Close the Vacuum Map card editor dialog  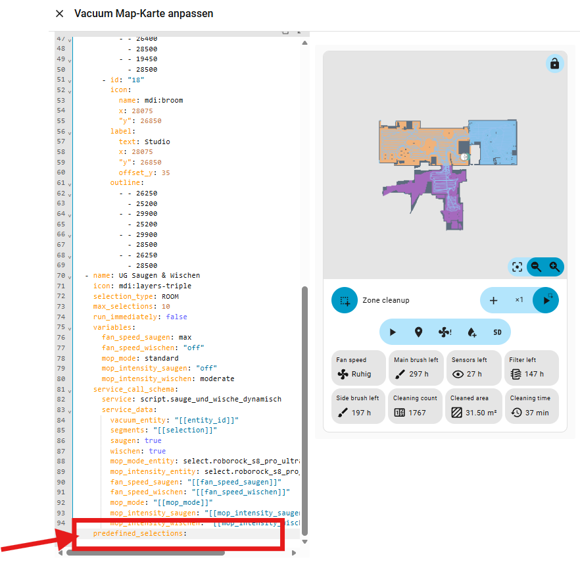pyautogui.click(x=60, y=14)
